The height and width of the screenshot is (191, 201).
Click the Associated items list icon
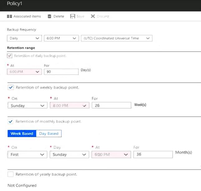click(x=9, y=16)
